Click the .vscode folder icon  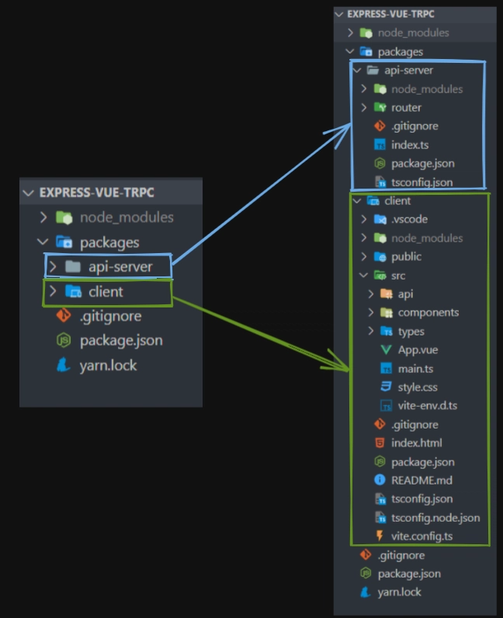pos(380,220)
